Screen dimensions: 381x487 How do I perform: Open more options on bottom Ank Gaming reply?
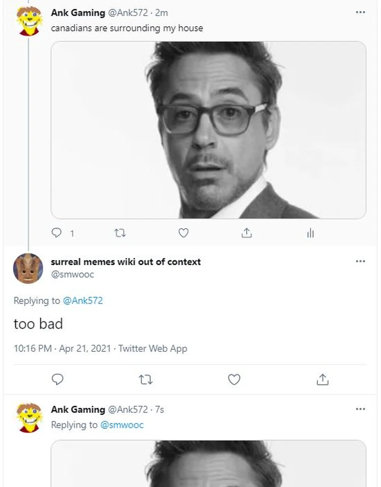pos(360,409)
